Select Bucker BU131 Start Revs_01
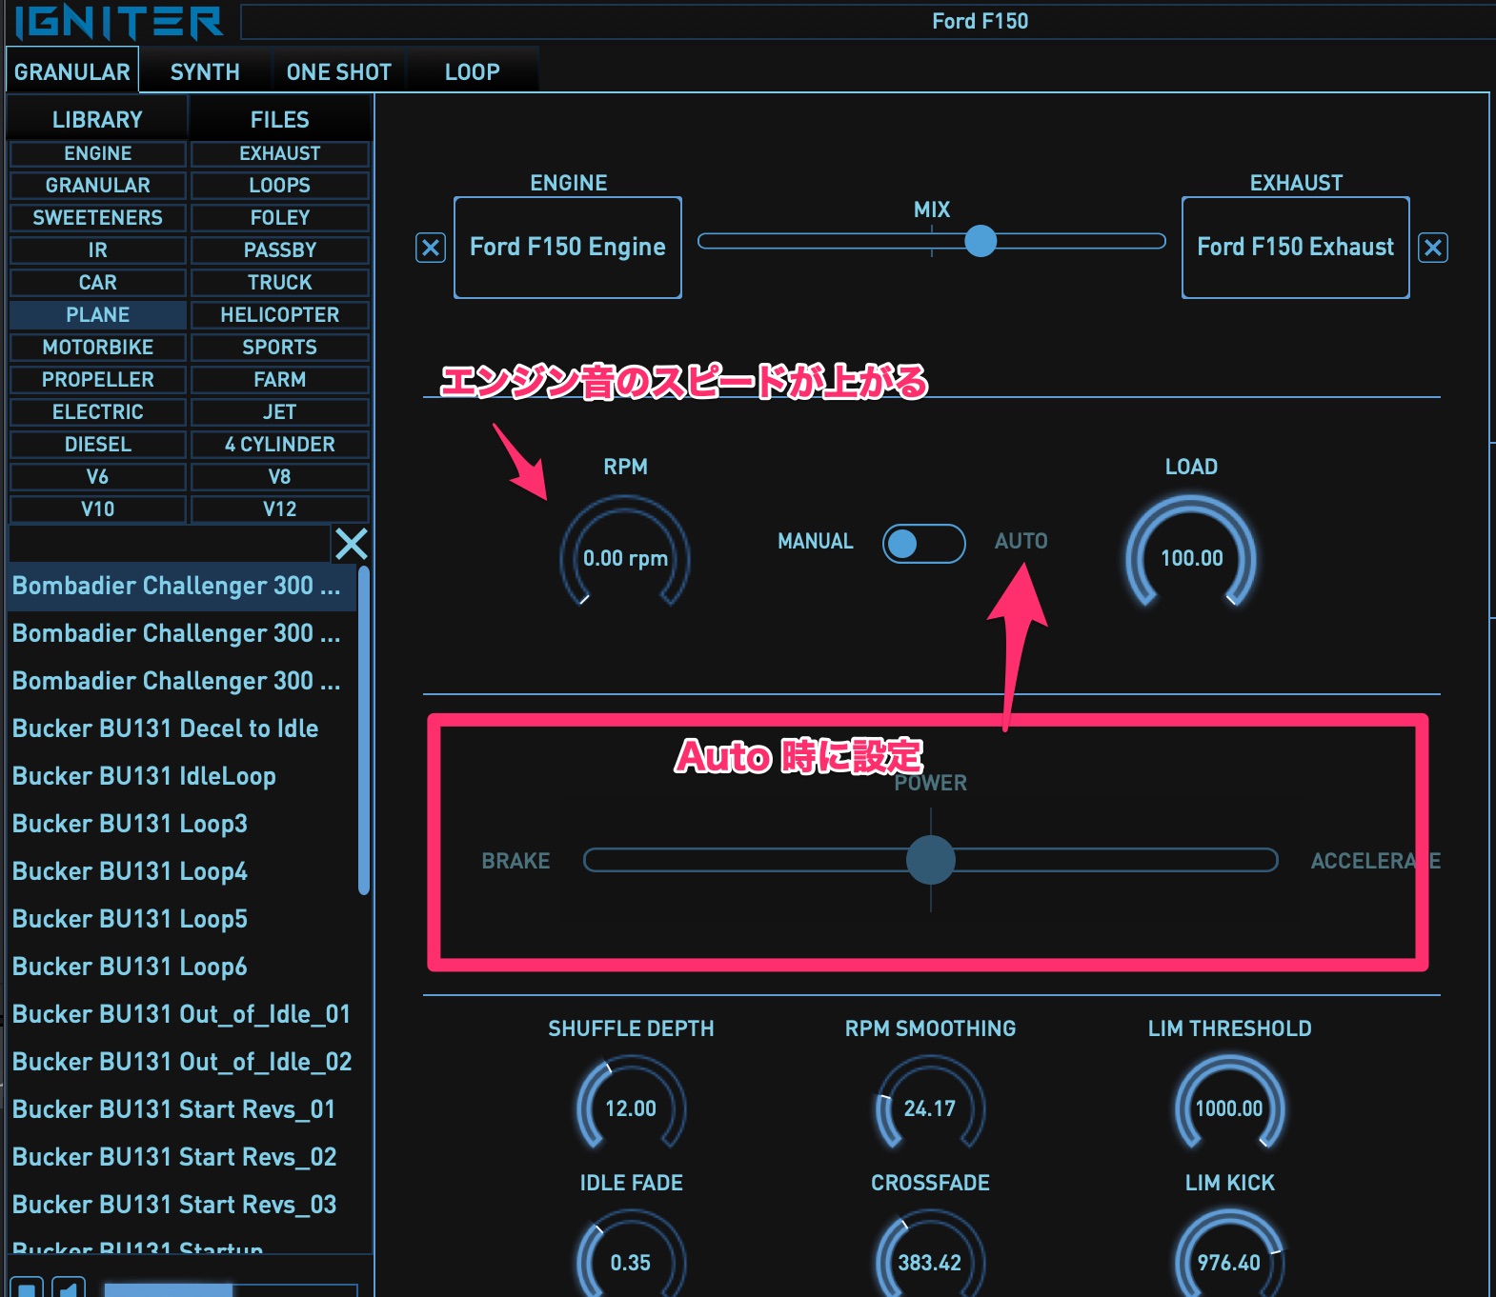1496x1297 pixels. click(x=182, y=1109)
